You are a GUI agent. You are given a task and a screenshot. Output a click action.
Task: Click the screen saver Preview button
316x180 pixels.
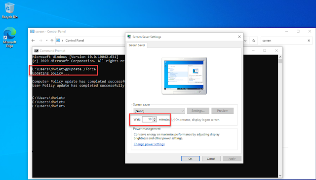tap(222, 111)
